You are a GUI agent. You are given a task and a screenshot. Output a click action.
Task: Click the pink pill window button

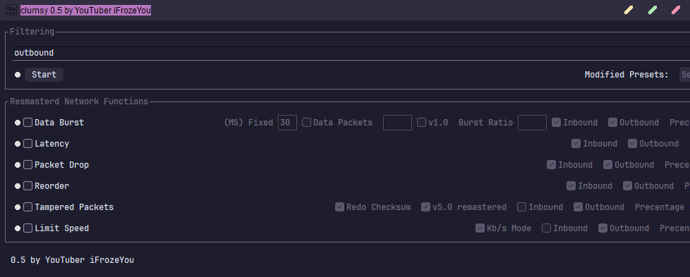tap(676, 10)
